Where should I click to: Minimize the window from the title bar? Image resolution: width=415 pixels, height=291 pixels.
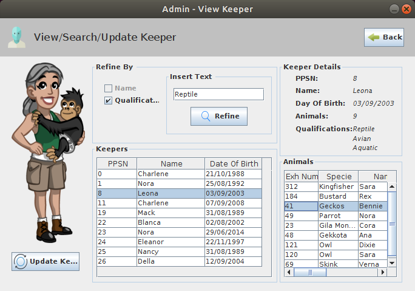coord(393,9)
